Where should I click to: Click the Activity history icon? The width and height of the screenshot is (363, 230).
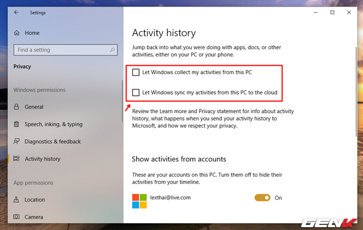coord(16,159)
